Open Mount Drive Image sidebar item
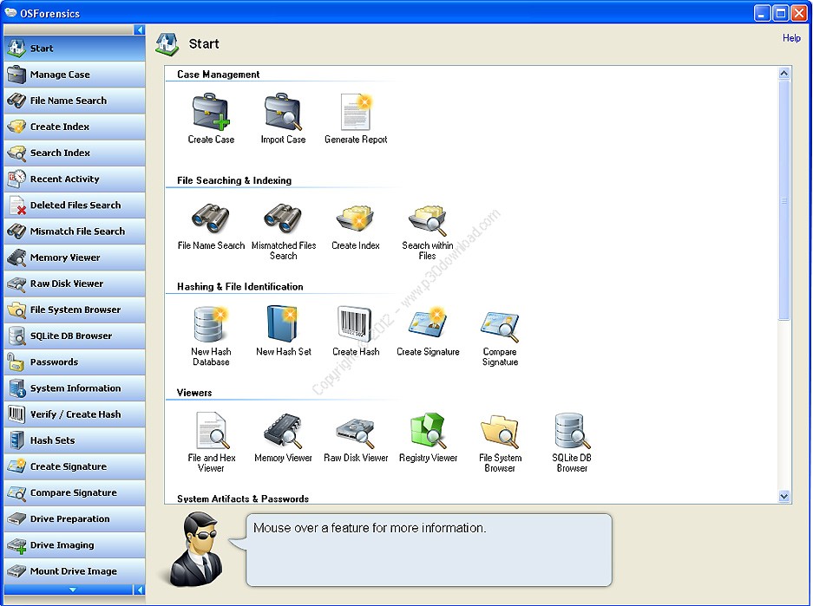Image resolution: width=813 pixels, height=606 pixels. [x=75, y=571]
